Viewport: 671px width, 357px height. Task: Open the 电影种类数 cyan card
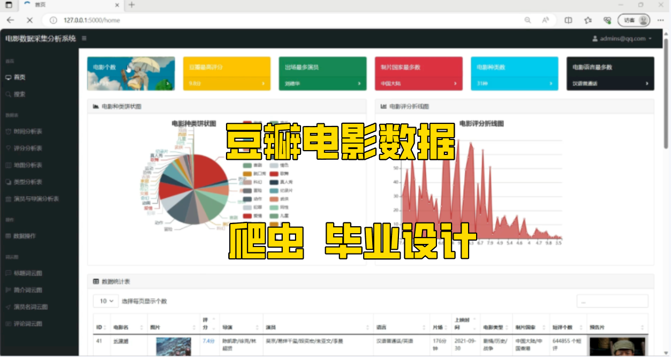tap(515, 73)
